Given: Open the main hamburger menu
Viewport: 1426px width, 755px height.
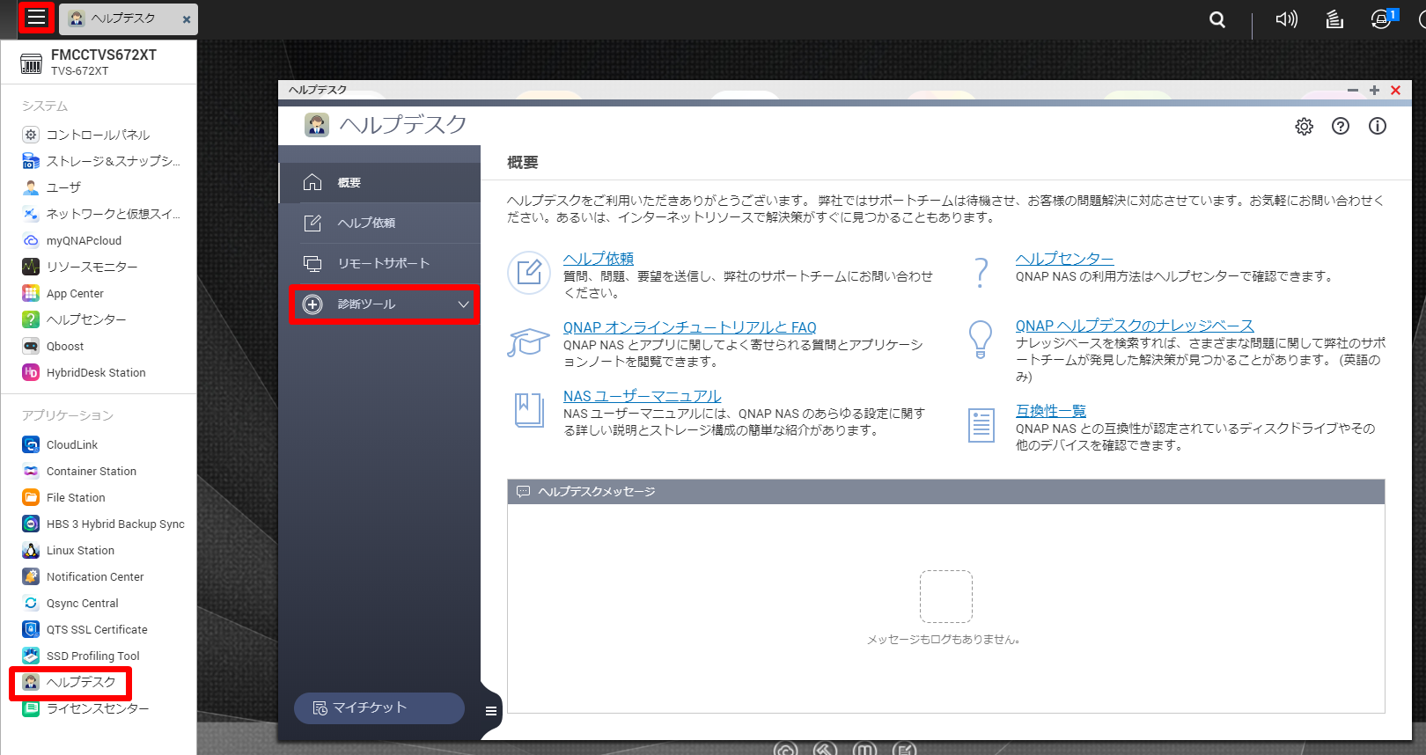Looking at the screenshot, I should click(36, 18).
